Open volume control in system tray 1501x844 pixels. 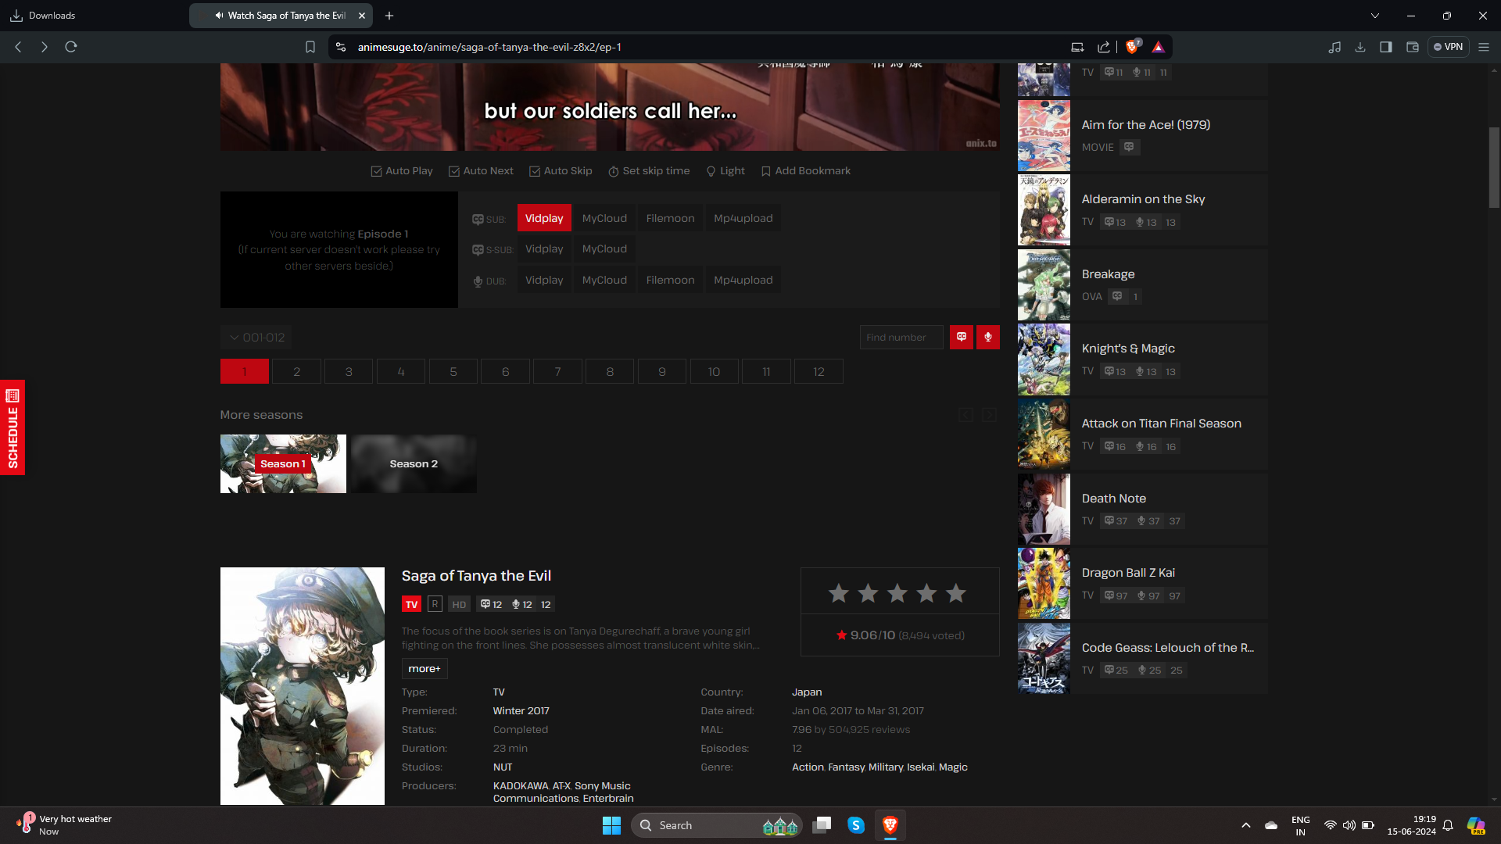[x=1349, y=825]
